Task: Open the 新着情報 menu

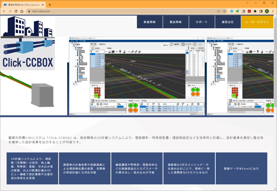Action: point(150,22)
